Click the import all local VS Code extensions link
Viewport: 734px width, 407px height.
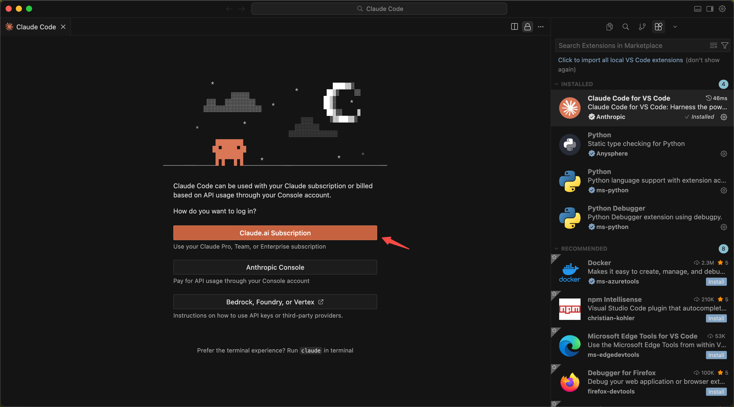tap(620, 60)
